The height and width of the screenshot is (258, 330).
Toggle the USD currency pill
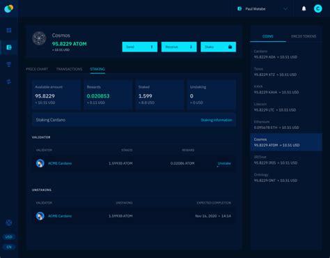(x=9, y=237)
